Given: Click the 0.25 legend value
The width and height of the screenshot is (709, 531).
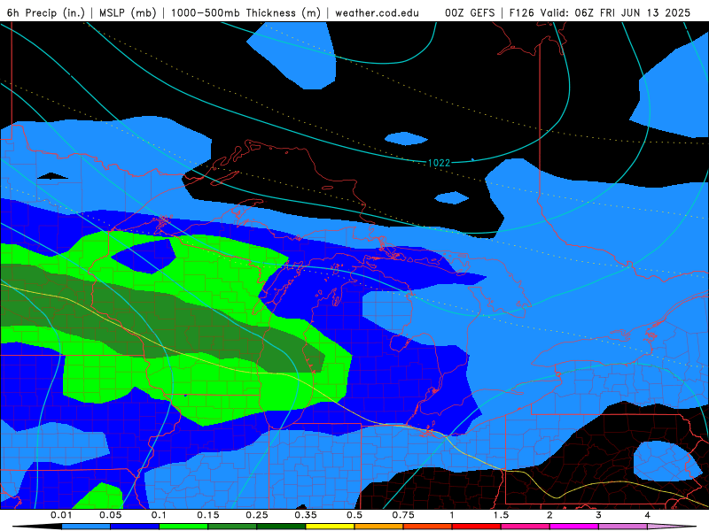Looking at the screenshot, I should tap(257, 515).
